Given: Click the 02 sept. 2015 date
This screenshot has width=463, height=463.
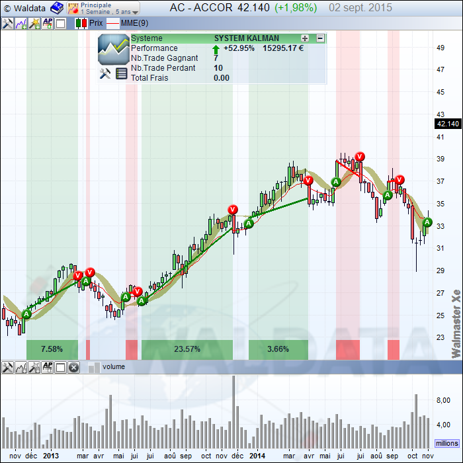Looking at the screenshot, I should (360, 8).
